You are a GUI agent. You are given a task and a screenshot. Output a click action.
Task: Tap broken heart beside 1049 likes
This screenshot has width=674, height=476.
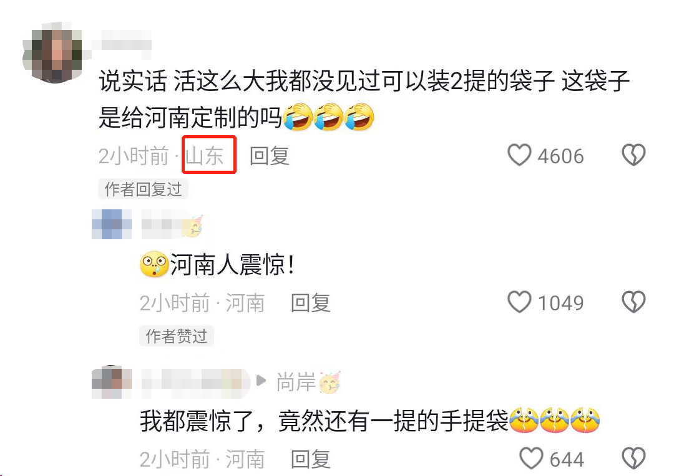click(x=633, y=302)
